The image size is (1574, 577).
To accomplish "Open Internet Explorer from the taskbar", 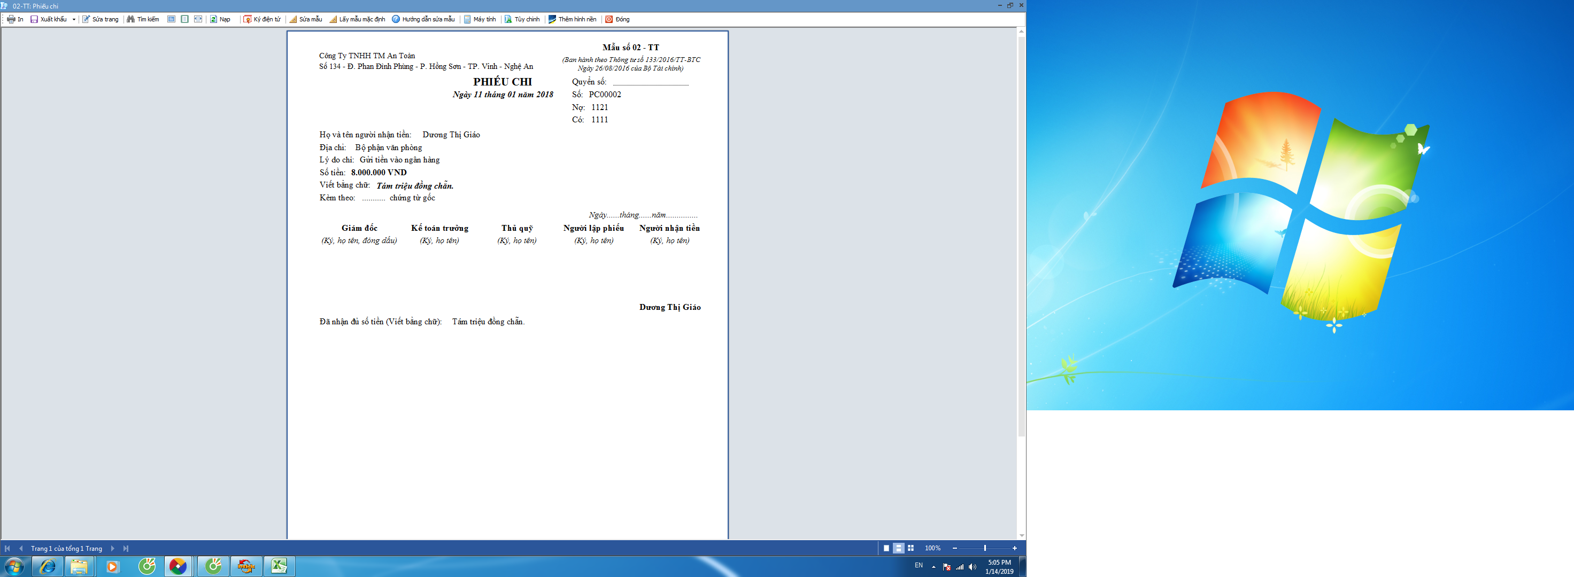I will (47, 567).
